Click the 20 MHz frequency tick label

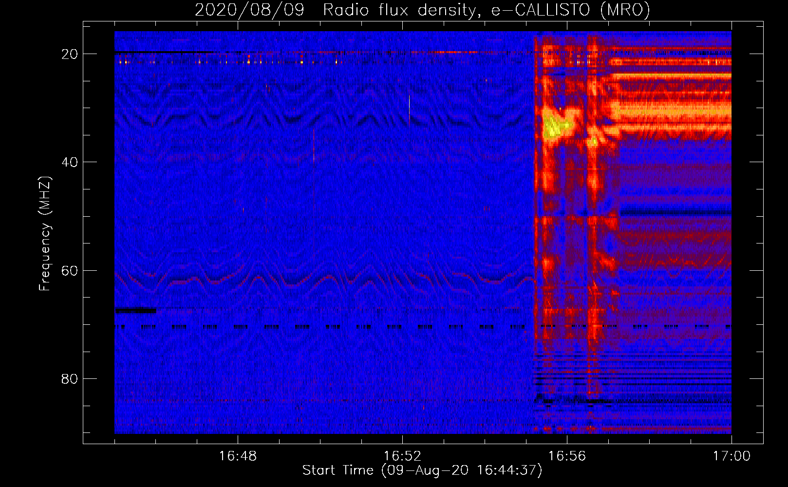point(70,54)
